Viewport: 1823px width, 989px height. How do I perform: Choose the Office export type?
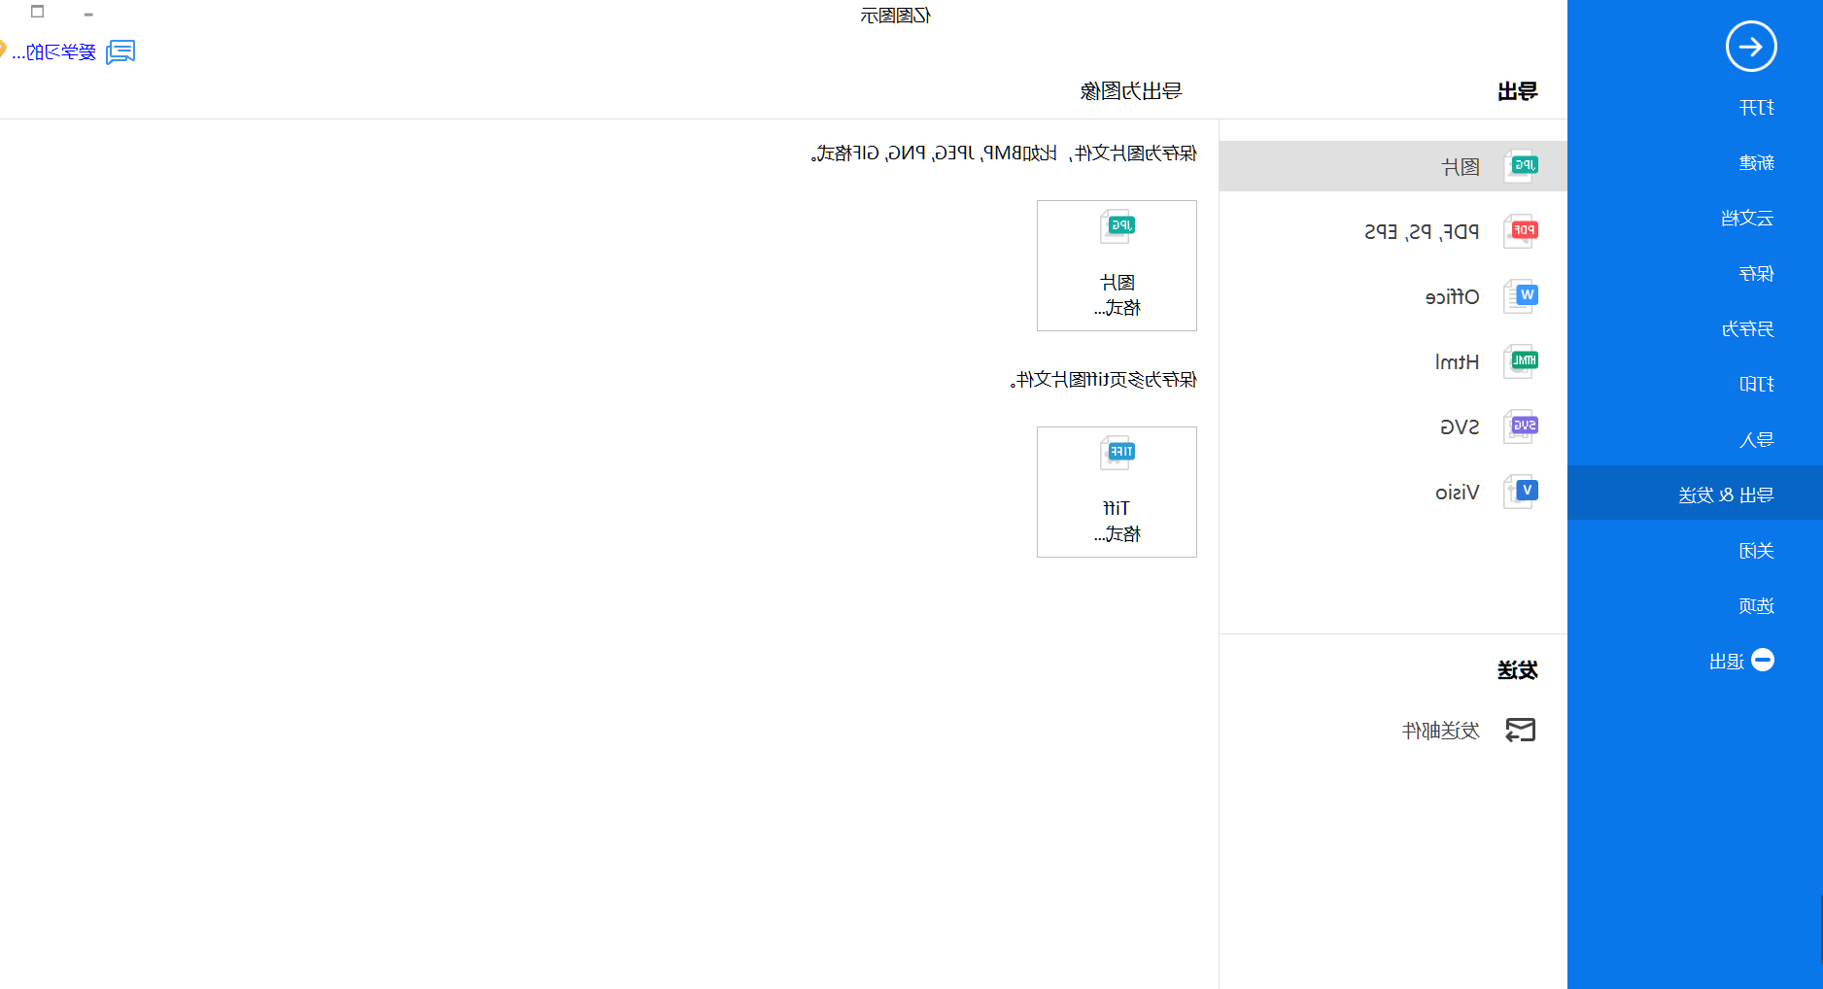[x=1393, y=296]
